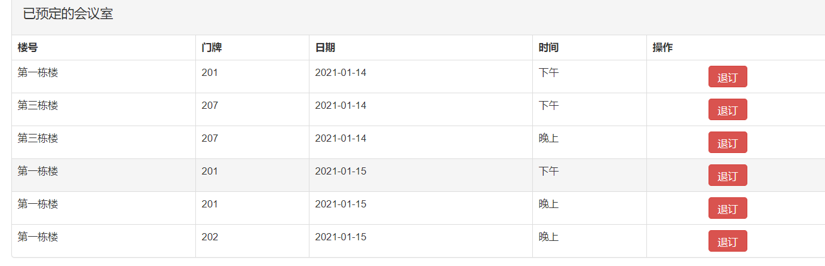825x266 pixels.
Task: Select the 202 room number cell
Action: [210, 237]
